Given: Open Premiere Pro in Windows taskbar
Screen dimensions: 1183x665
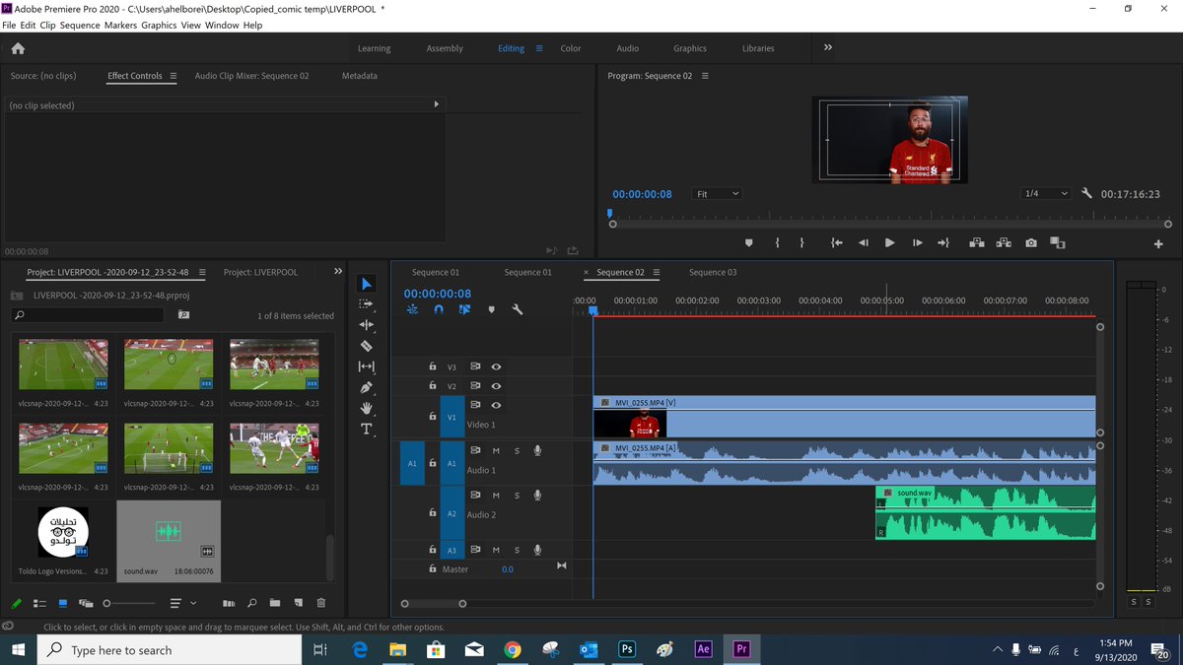Looking at the screenshot, I should [742, 649].
